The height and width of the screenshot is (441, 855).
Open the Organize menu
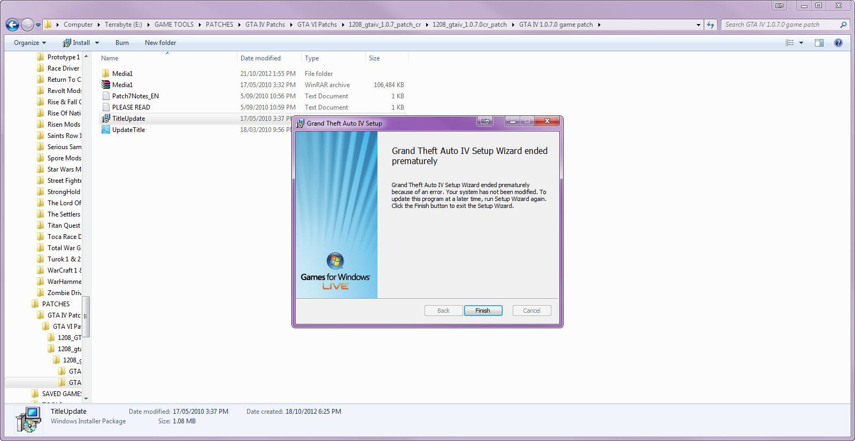(30, 43)
